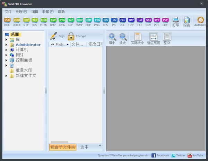This screenshot has height=161, width=208.
Task: Choose CSV output icon
Action: (148, 21)
